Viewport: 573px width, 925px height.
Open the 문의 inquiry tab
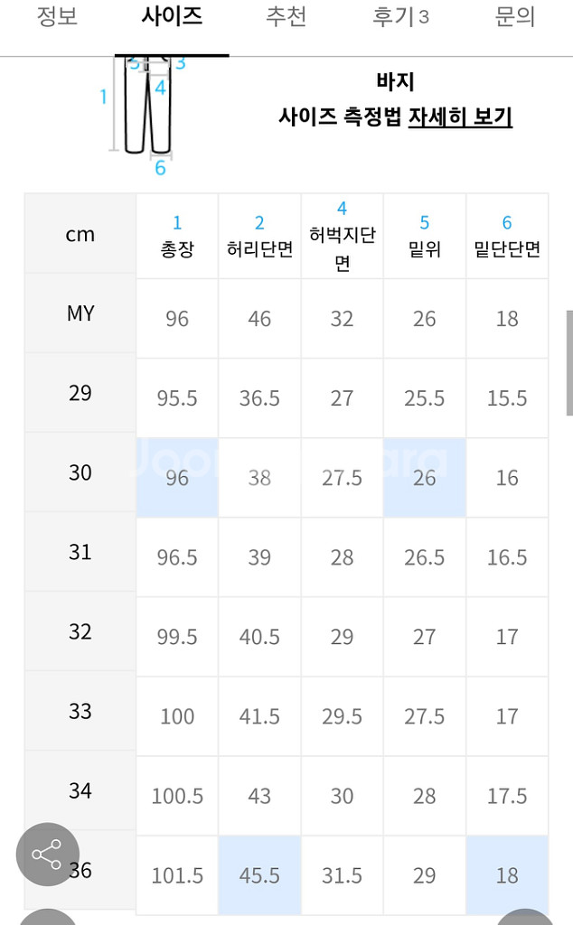pyautogui.click(x=515, y=17)
